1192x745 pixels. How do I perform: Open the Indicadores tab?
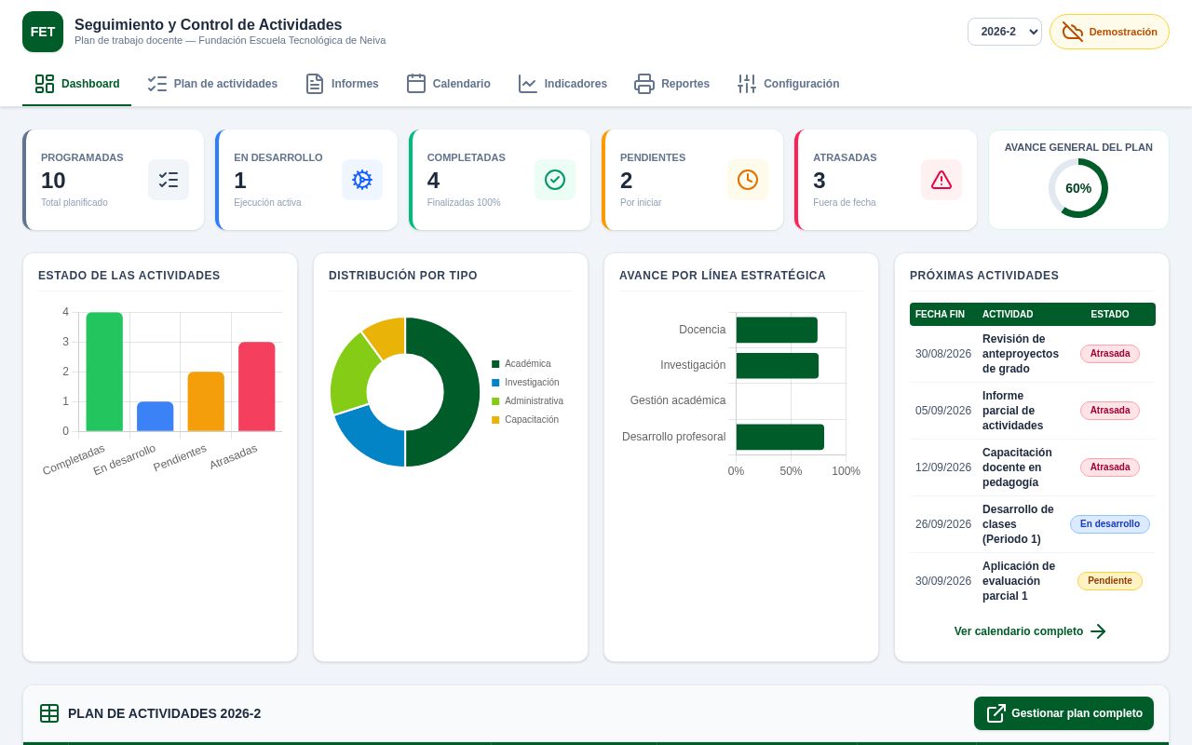tap(562, 84)
